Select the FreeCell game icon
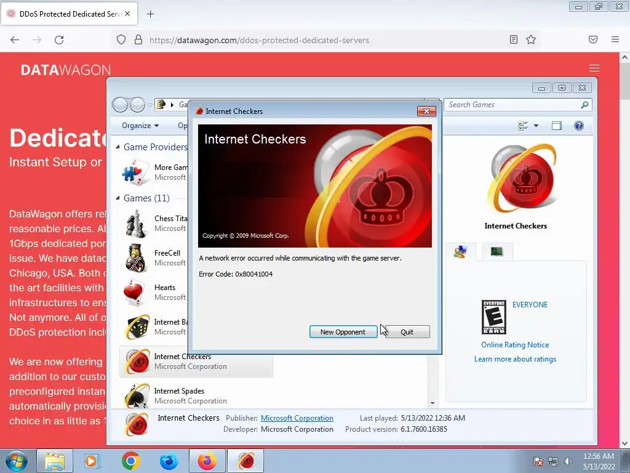The image size is (630, 473). (x=135, y=258)
